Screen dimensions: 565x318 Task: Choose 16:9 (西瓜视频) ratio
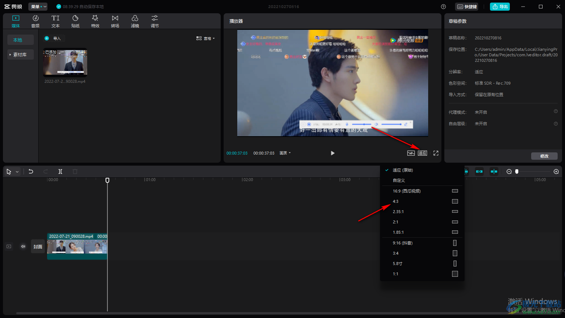click(422, 191)
